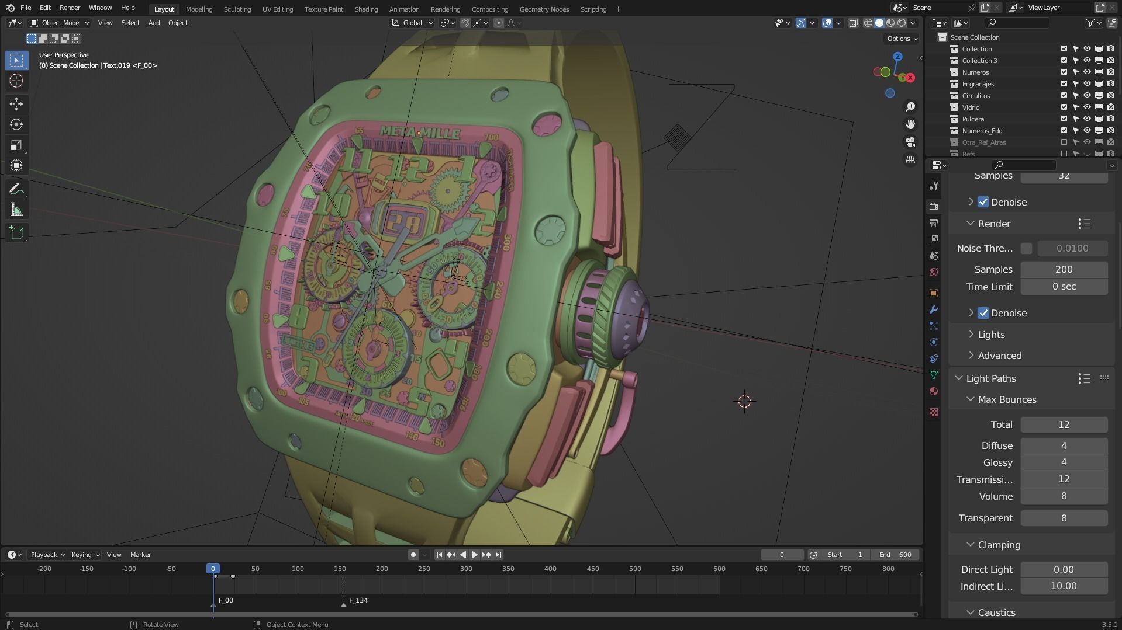1122x630 pixels.
Task: Disable render camera for Circuitos collection
Action: pos(1110,96)
